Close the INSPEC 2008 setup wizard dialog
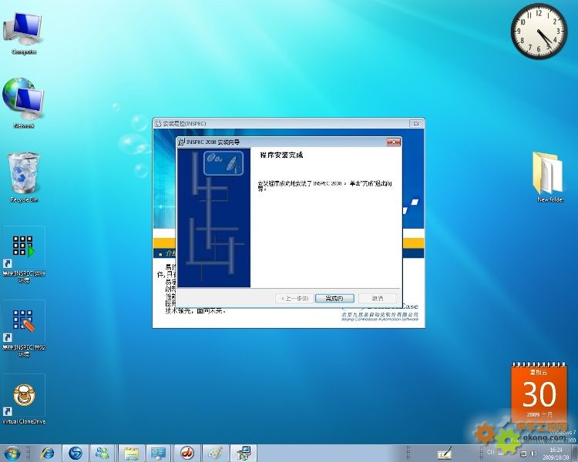 pyautogui.click(x=393, y=142)
